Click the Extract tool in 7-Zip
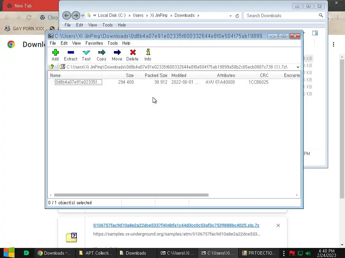 click(x=71, y=55)
